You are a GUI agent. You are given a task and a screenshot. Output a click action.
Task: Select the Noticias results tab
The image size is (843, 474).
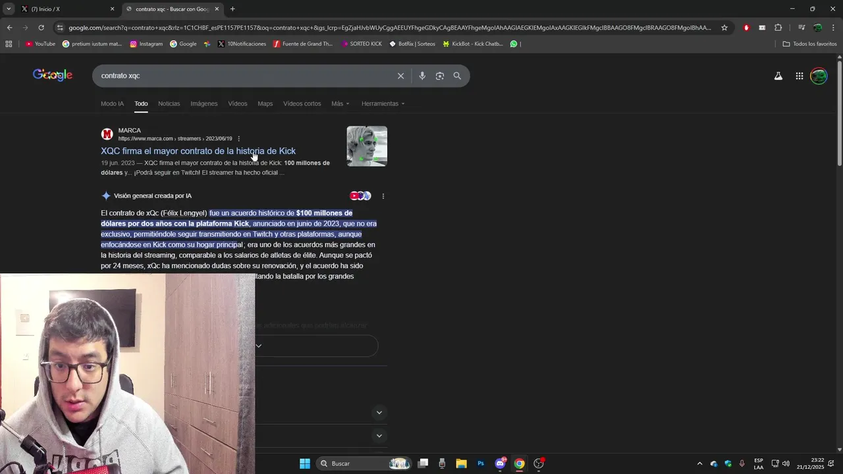pyautogui.click(x=169, y=103)
